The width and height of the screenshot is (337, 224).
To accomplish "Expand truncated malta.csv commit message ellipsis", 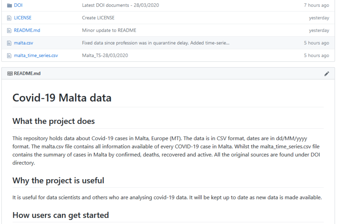I will pyautogui.click(x=227, y=43).
